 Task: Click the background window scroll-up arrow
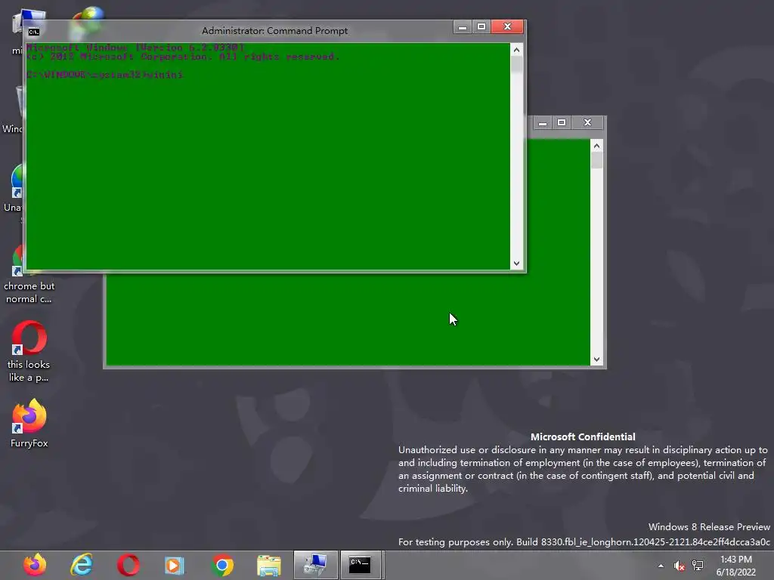pos(597,146)
